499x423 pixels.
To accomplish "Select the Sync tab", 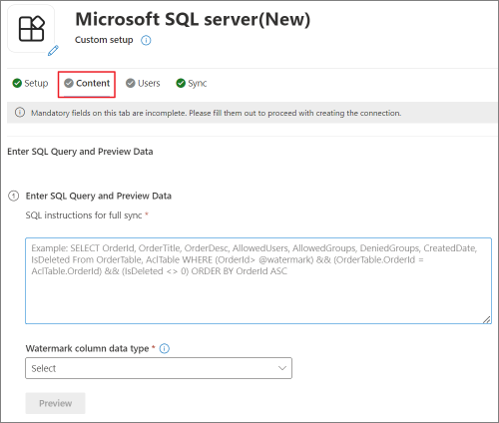I will pos(192,83).
